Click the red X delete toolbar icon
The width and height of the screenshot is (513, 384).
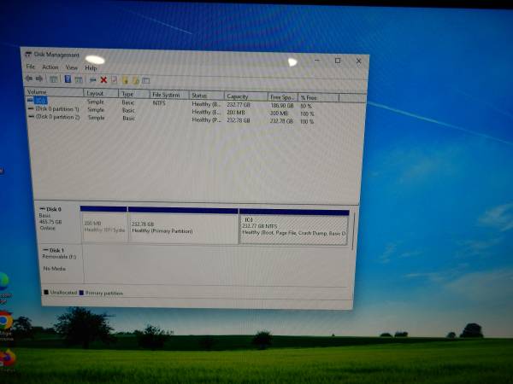click(x=103, y=79)
